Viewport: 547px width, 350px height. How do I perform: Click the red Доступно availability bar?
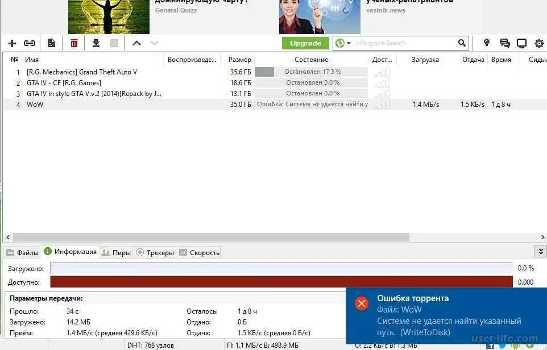(x=281, y=282)
